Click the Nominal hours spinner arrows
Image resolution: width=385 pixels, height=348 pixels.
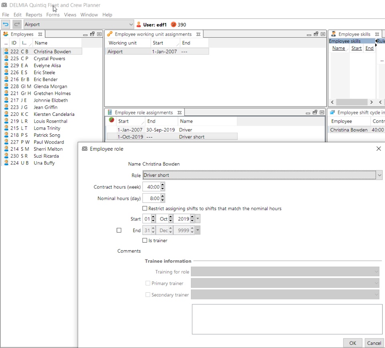pyautogui.click(x=162, y=198)
